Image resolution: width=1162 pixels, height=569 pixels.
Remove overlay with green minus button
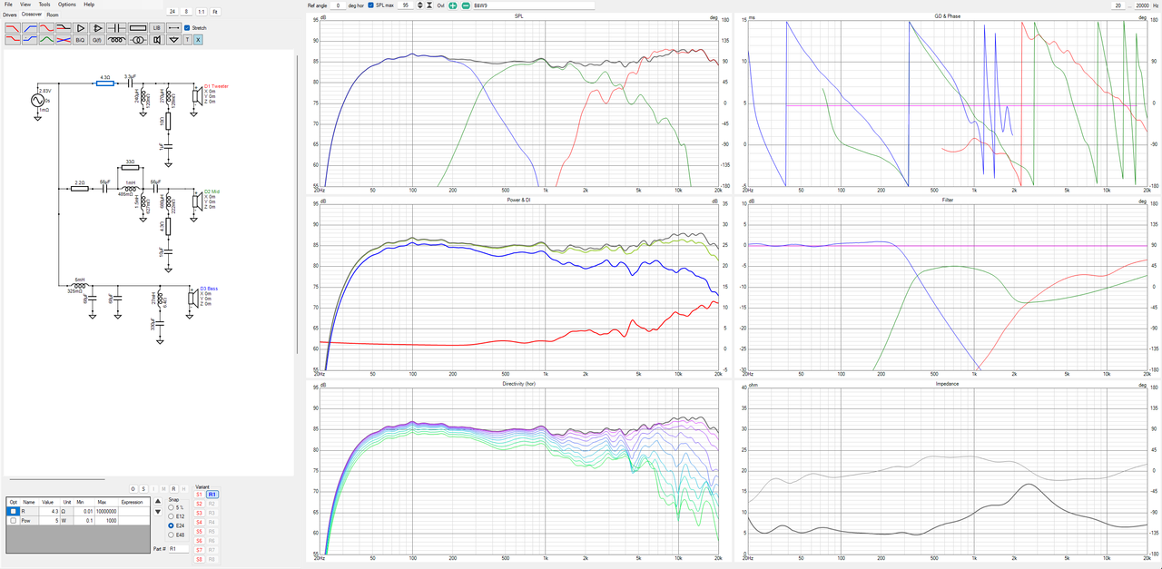coord(465,5)
